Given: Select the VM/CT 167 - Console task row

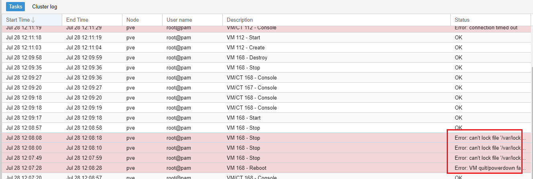Looking at the screenshot, I should [x=252, y=87].
